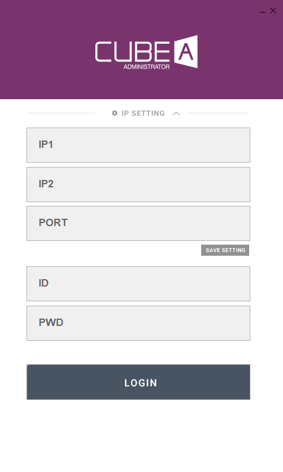
Task: Click the CUBE wordmark in the header
Action: [132, 52]
